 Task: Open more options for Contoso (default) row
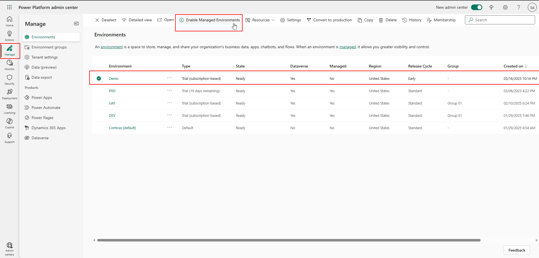click(170, 127)
